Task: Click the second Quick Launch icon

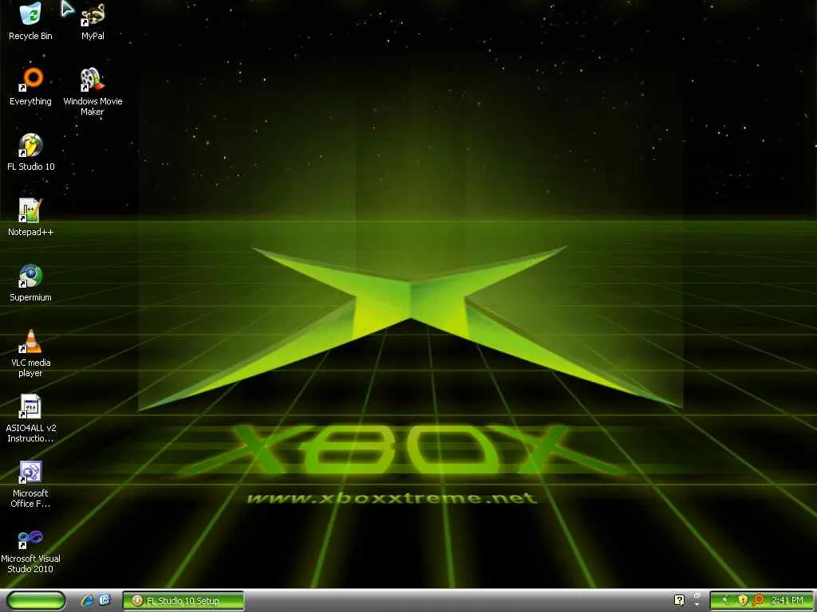Action: click(x=105, y=601)
